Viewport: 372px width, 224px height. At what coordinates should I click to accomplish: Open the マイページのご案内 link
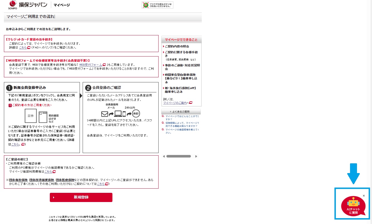[x=175, y=103]
